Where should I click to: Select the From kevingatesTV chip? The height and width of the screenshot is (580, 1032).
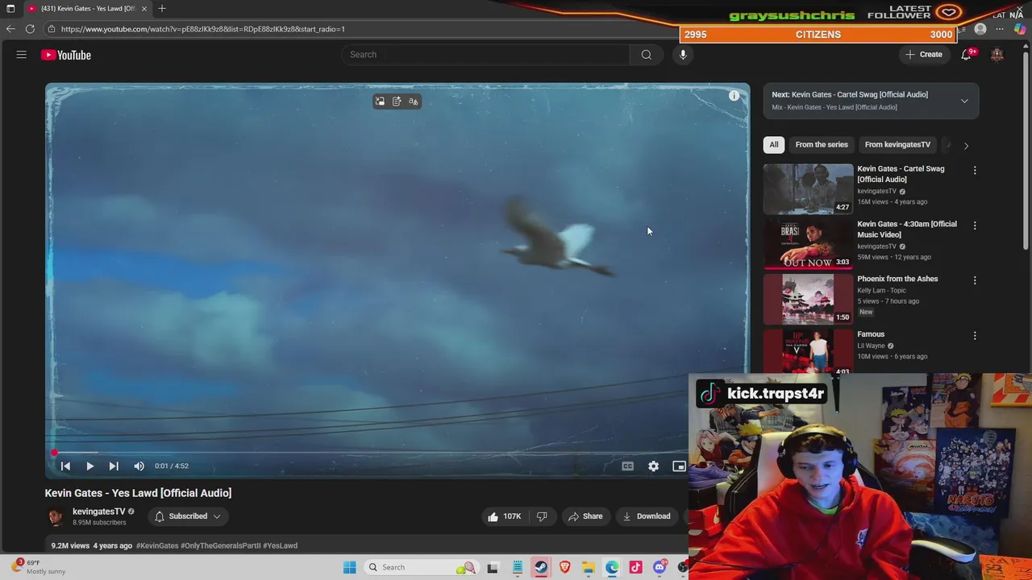tap(897, 144)
